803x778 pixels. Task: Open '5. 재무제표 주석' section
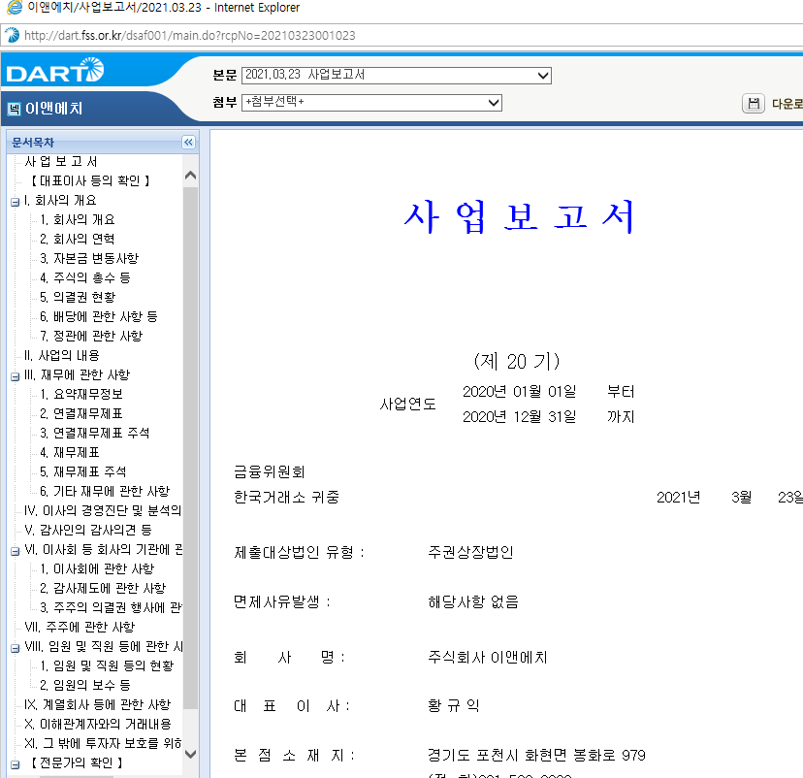click(x=83, y=472)
